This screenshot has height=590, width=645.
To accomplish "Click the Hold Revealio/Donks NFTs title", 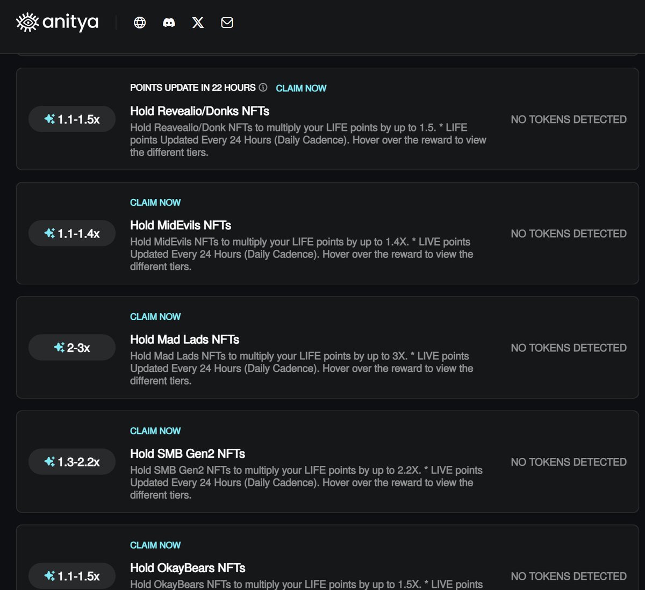I will 199,111.
